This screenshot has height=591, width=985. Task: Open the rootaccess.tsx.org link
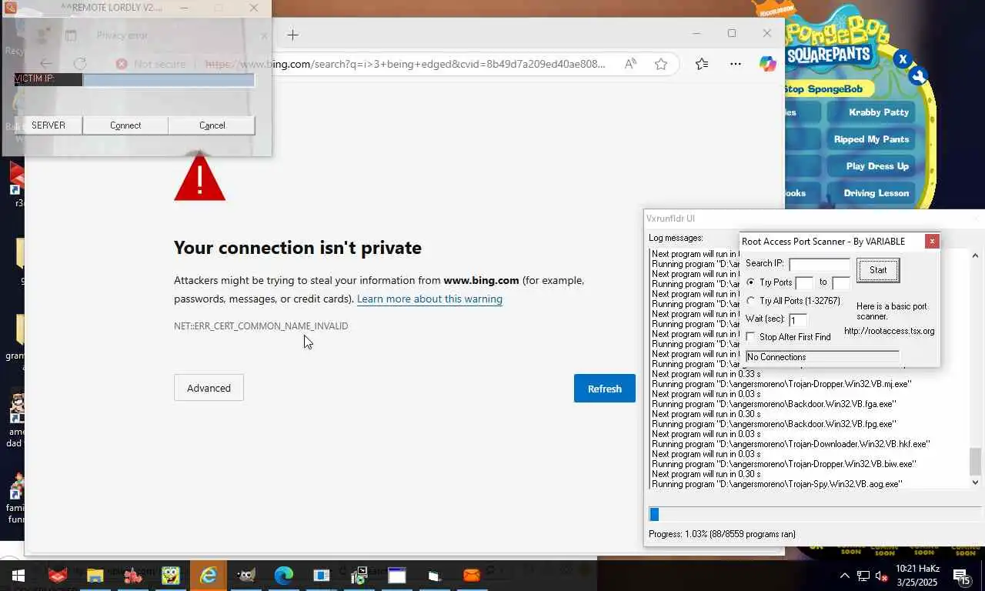889,331
